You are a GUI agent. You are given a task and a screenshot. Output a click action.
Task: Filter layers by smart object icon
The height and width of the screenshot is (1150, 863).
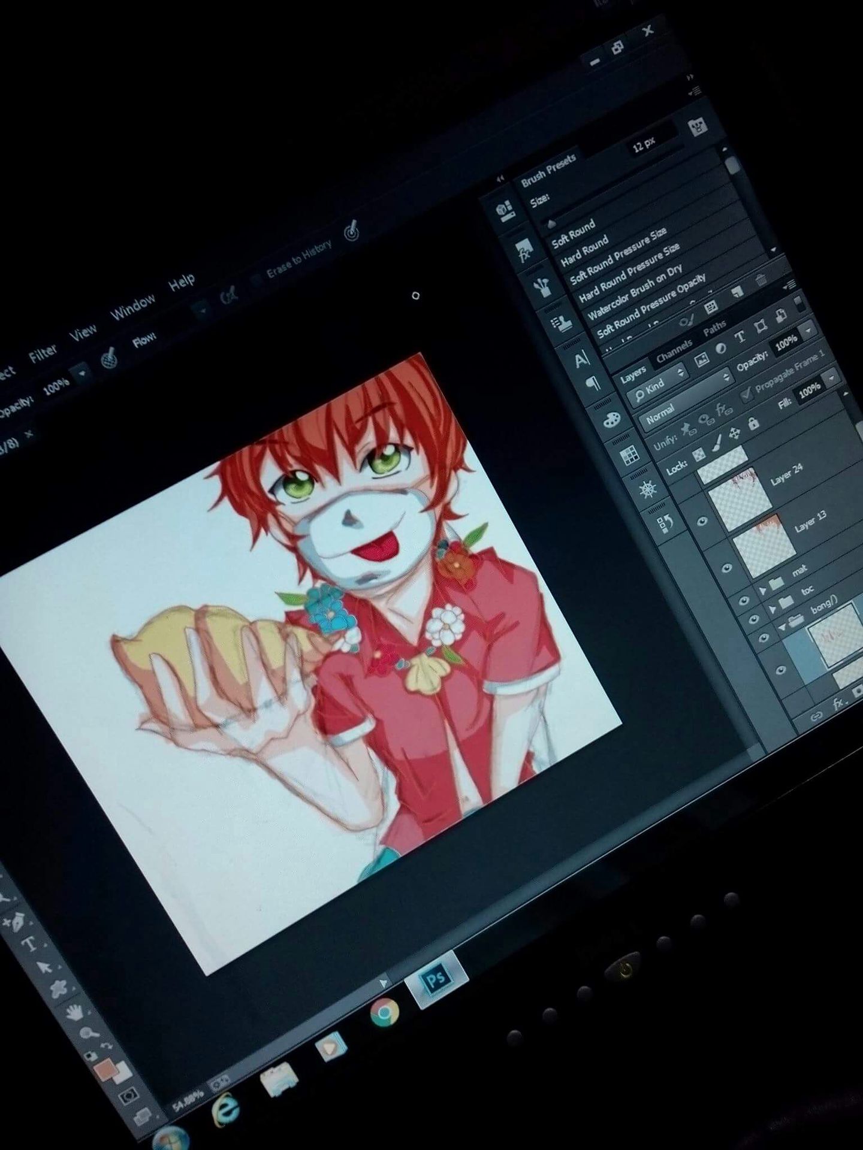coord(781,315)
